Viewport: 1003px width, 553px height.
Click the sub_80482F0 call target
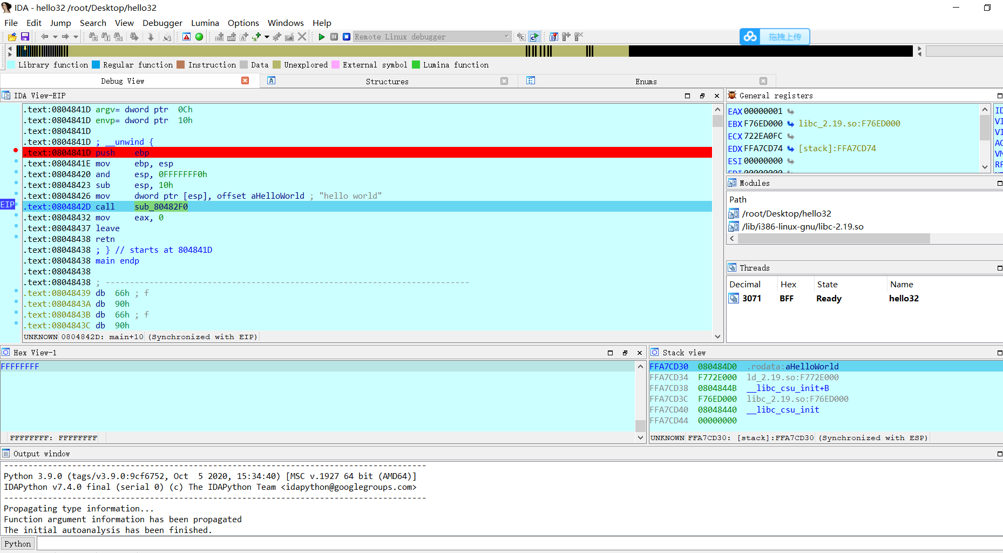[x=161, y=207]
